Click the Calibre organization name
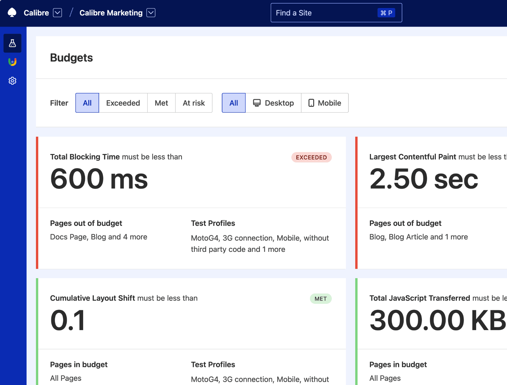 point(36,13)
